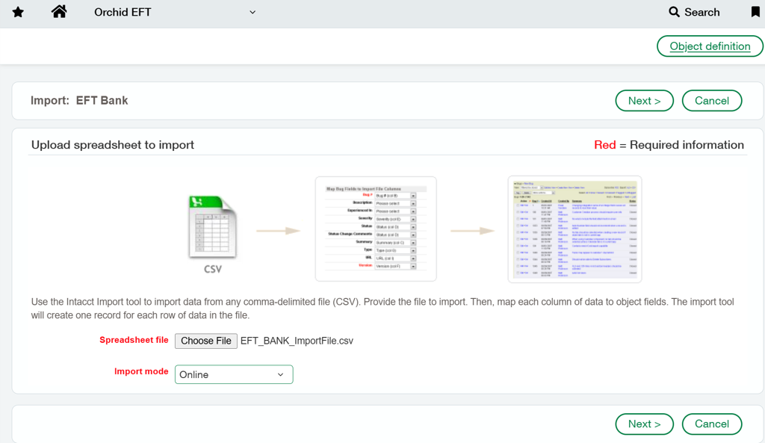The image size is (765, 443).
Task: Click the arrow between CSV and mapping images
Action: pyautogui.click(x=278, y=231)
